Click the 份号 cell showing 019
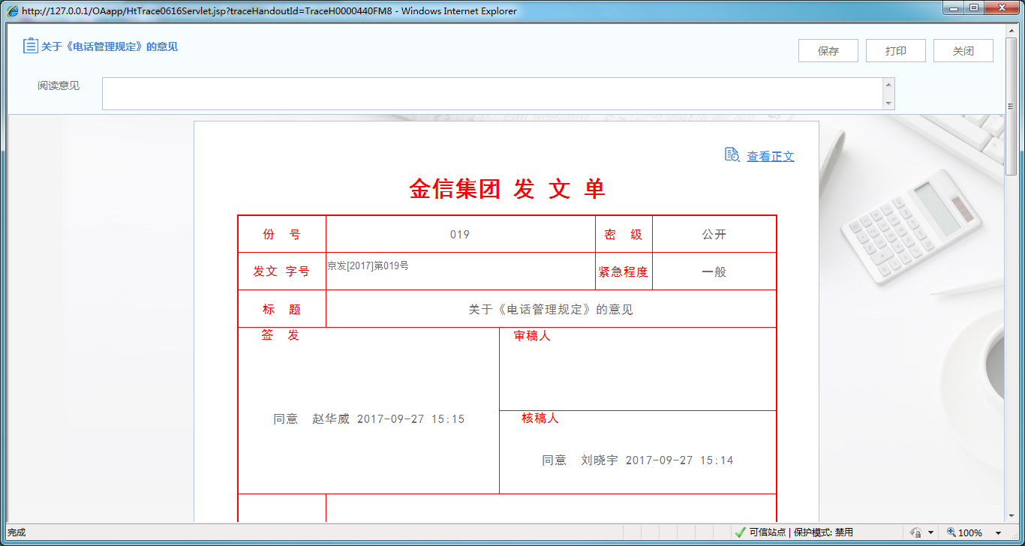 tap(459, 233)
